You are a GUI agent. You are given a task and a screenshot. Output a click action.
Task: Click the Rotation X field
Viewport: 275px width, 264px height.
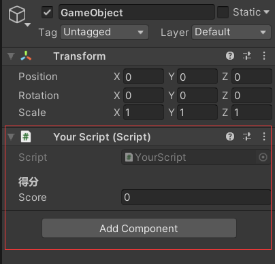coord(144,95)
